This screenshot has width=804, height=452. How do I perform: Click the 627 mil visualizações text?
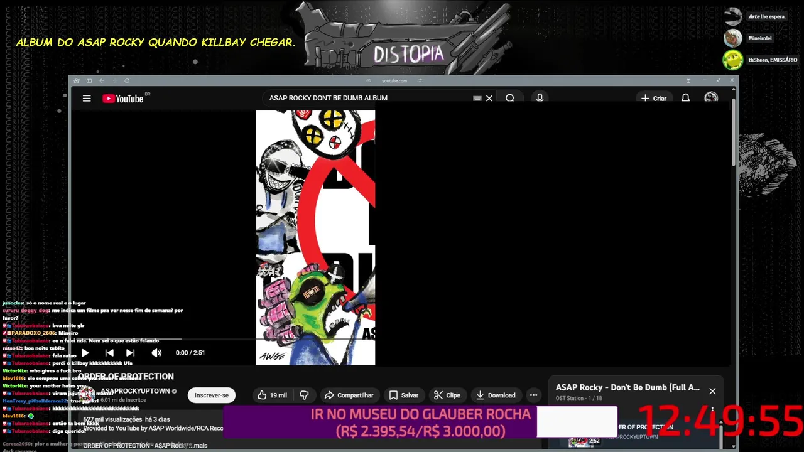(112, 419)
